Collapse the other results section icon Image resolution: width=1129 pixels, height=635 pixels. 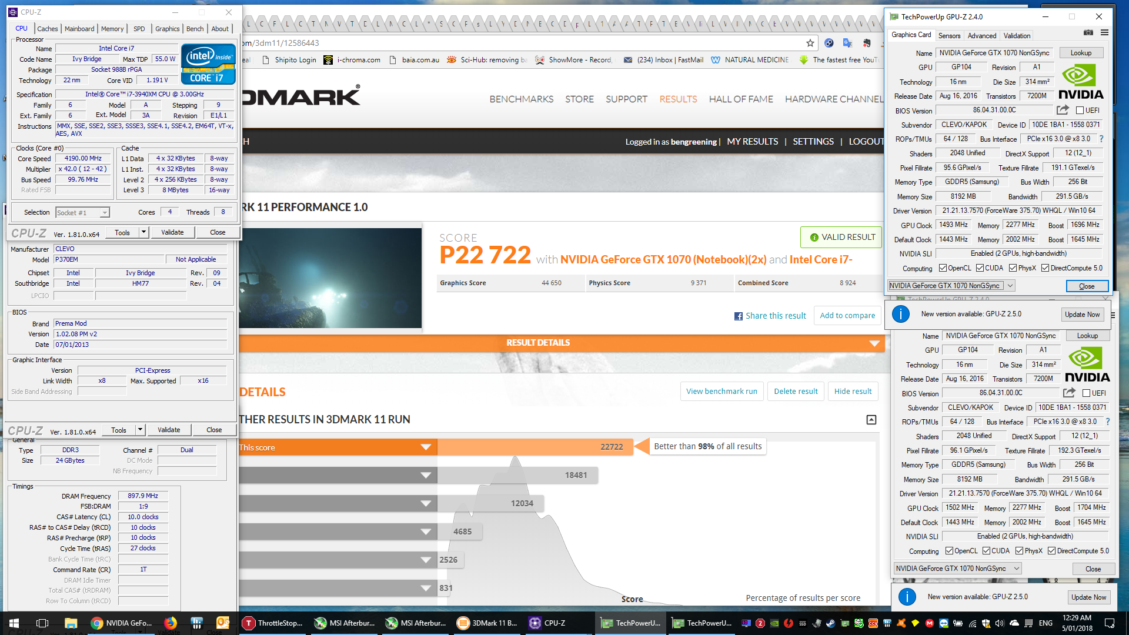pyautogui.click(x=871, y=419)
